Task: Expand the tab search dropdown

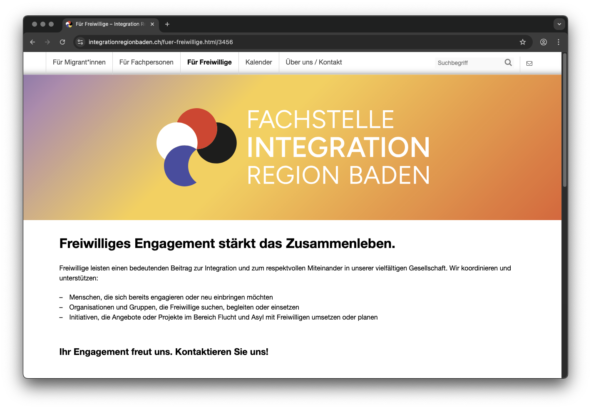Action: pos(559,24)
